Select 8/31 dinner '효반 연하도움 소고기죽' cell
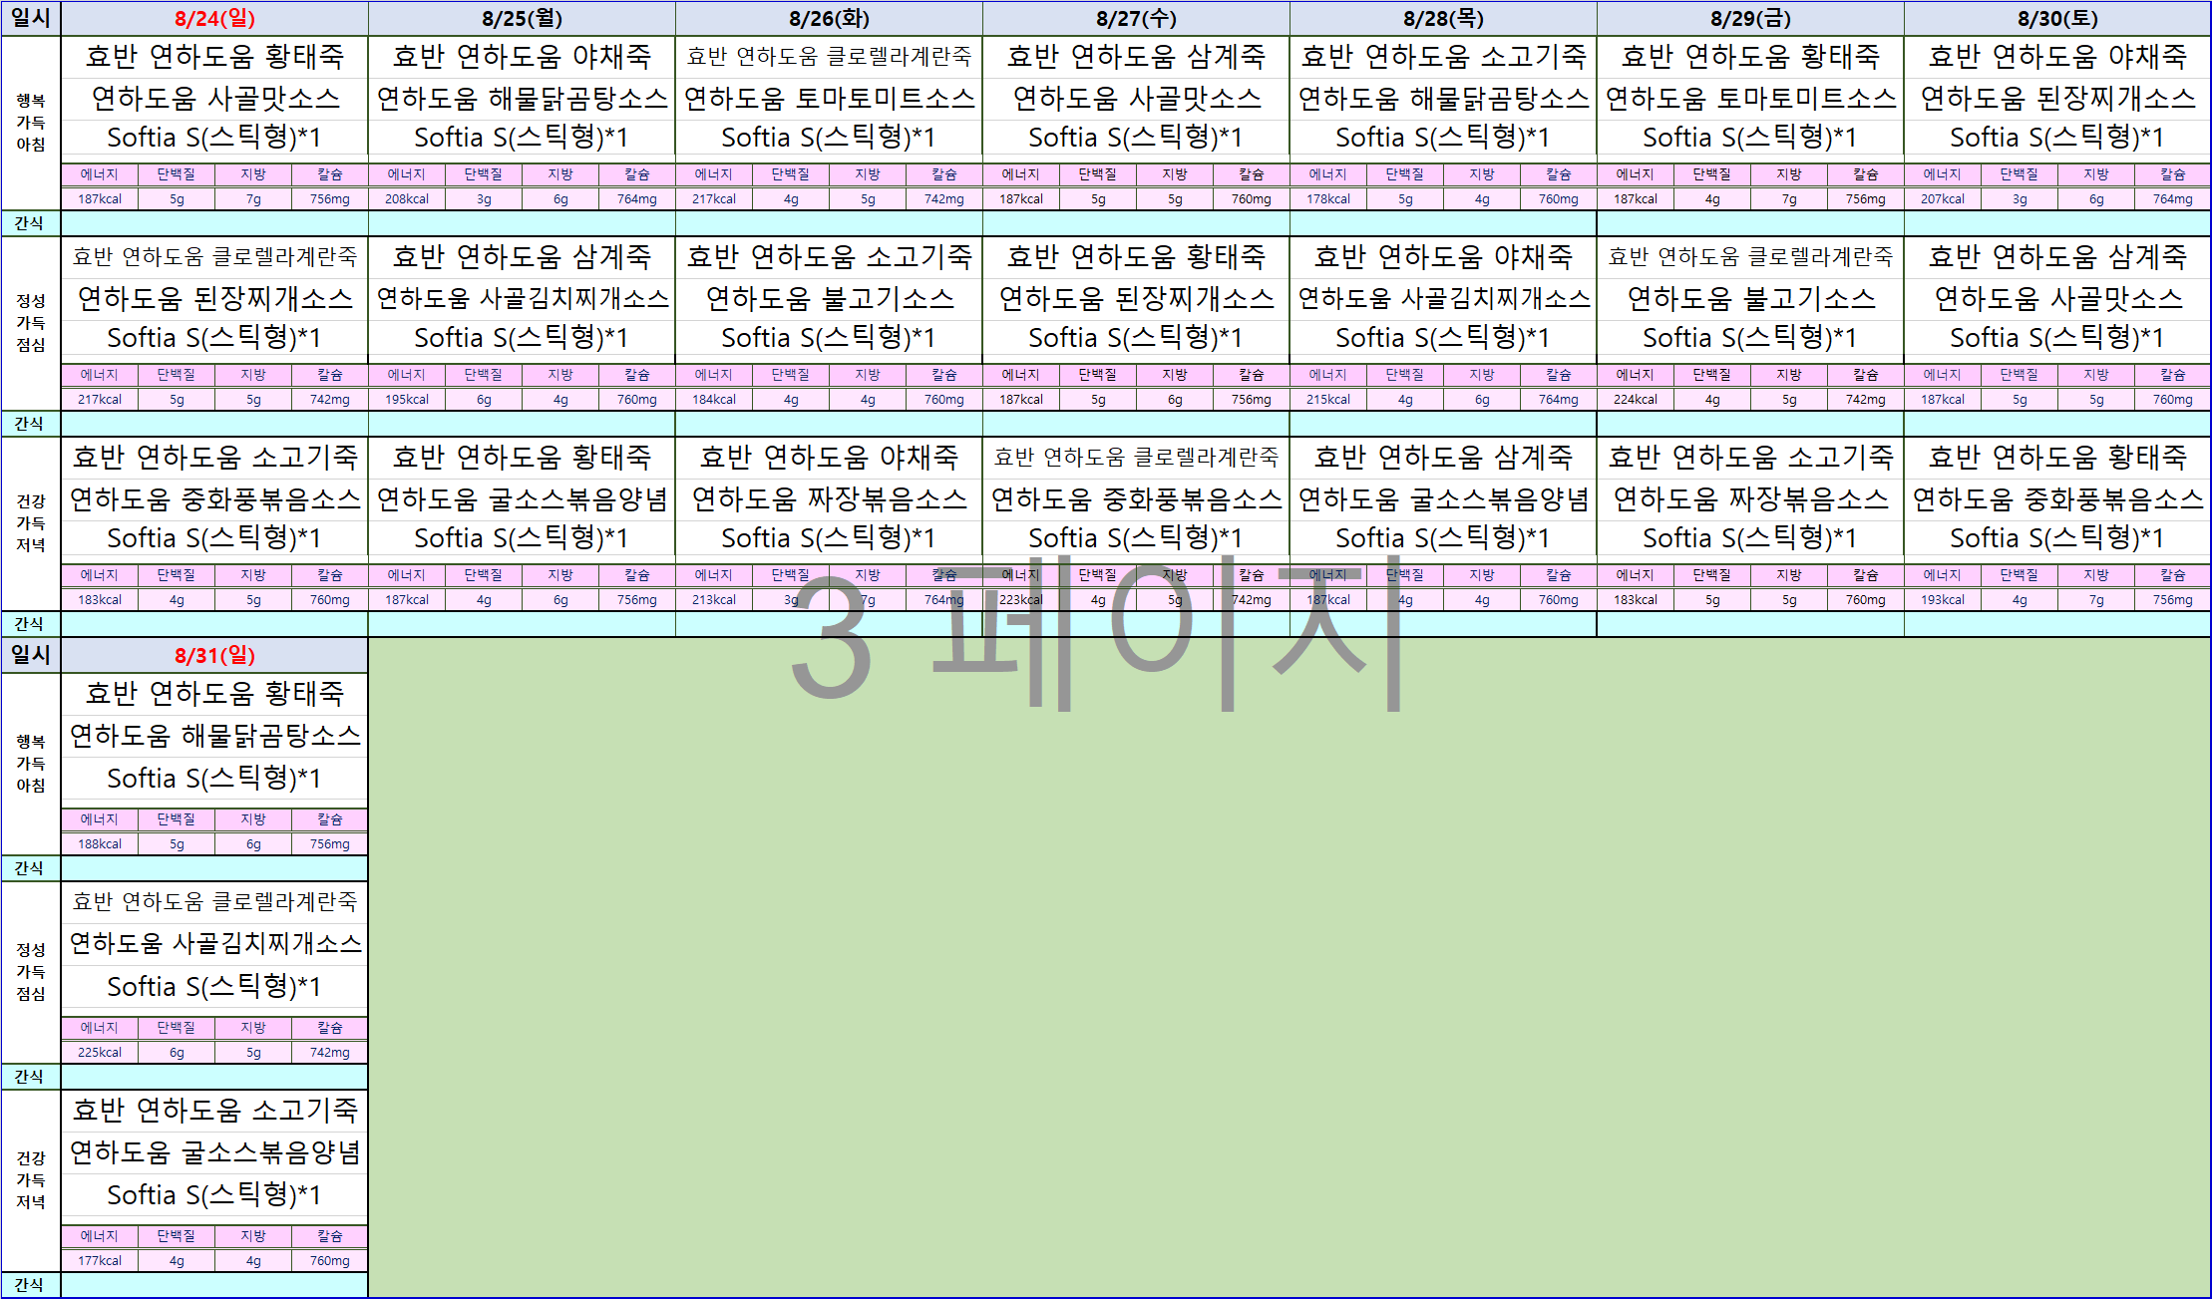 coord(214,1110)
